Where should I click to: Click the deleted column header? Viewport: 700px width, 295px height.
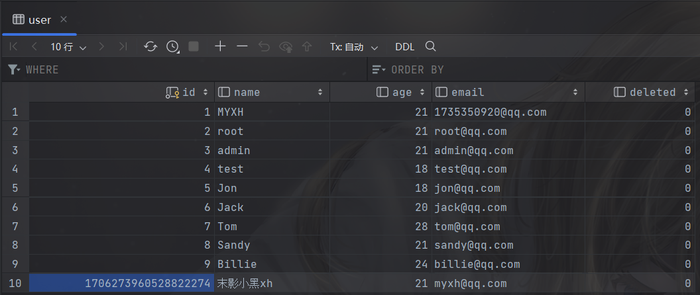(x=640, y=92)
